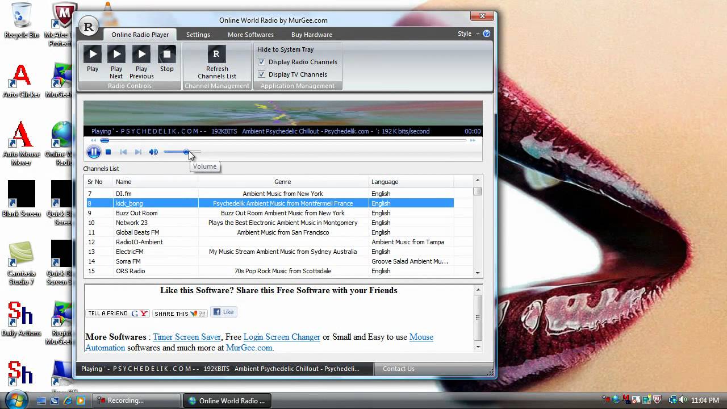Open the Auto Mouse Mover desktop shortcut
This screenshot has height=409, width=727.
[22, 143]
